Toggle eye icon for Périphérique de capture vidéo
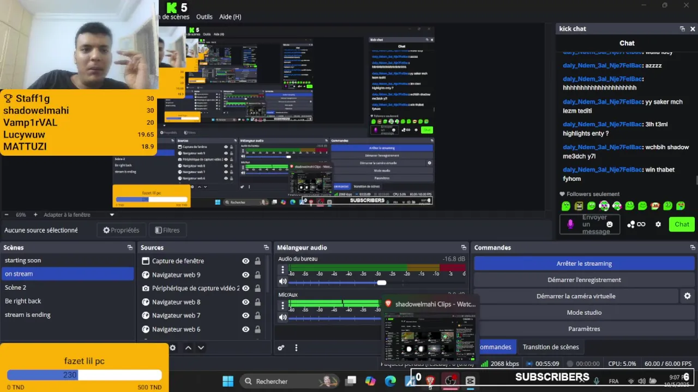Viewport: 698px width, 392px height. (246, 289)
